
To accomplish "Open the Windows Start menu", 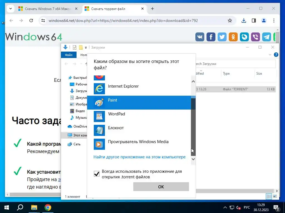I will coord(7,207).
